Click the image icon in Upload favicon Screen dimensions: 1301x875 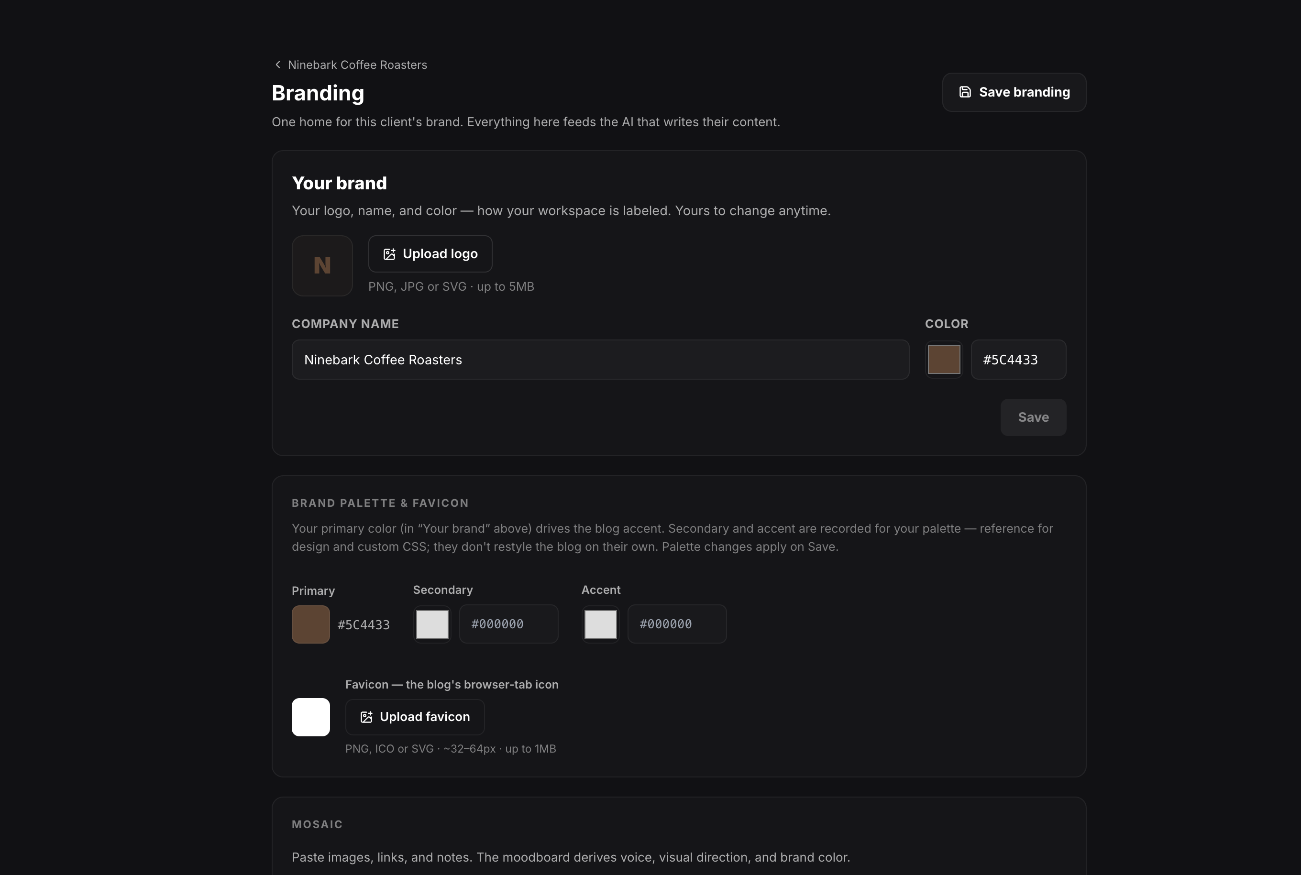pos(366,717)
